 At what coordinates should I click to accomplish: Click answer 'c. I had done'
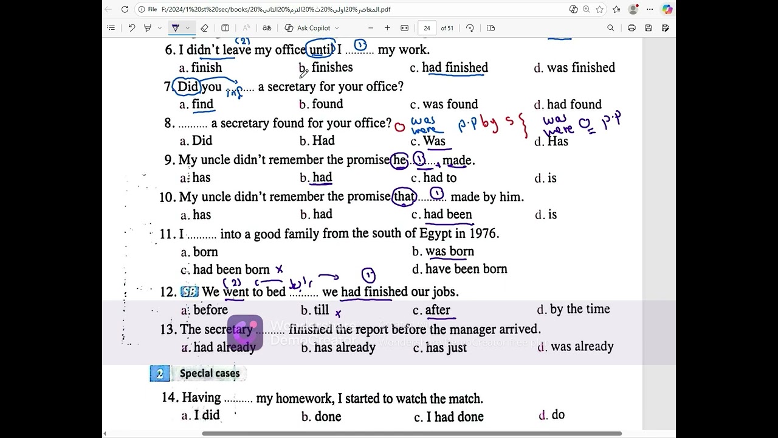coord(449,417)
